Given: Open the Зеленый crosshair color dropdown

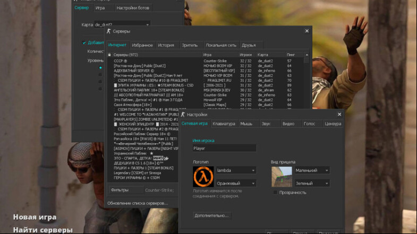Looking at the screenshot, I should [312, 183].
